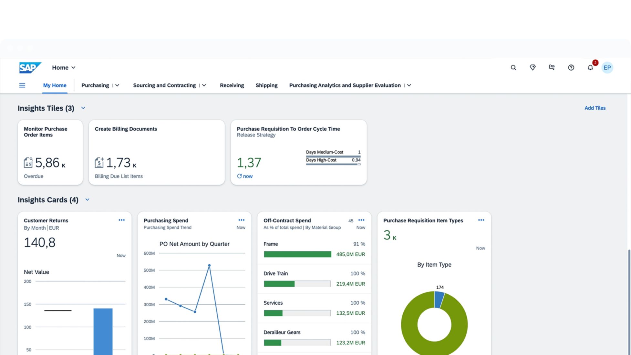The image size is (631, 355).
Task: Open the feedback chat icon
Action: point(552,67)
